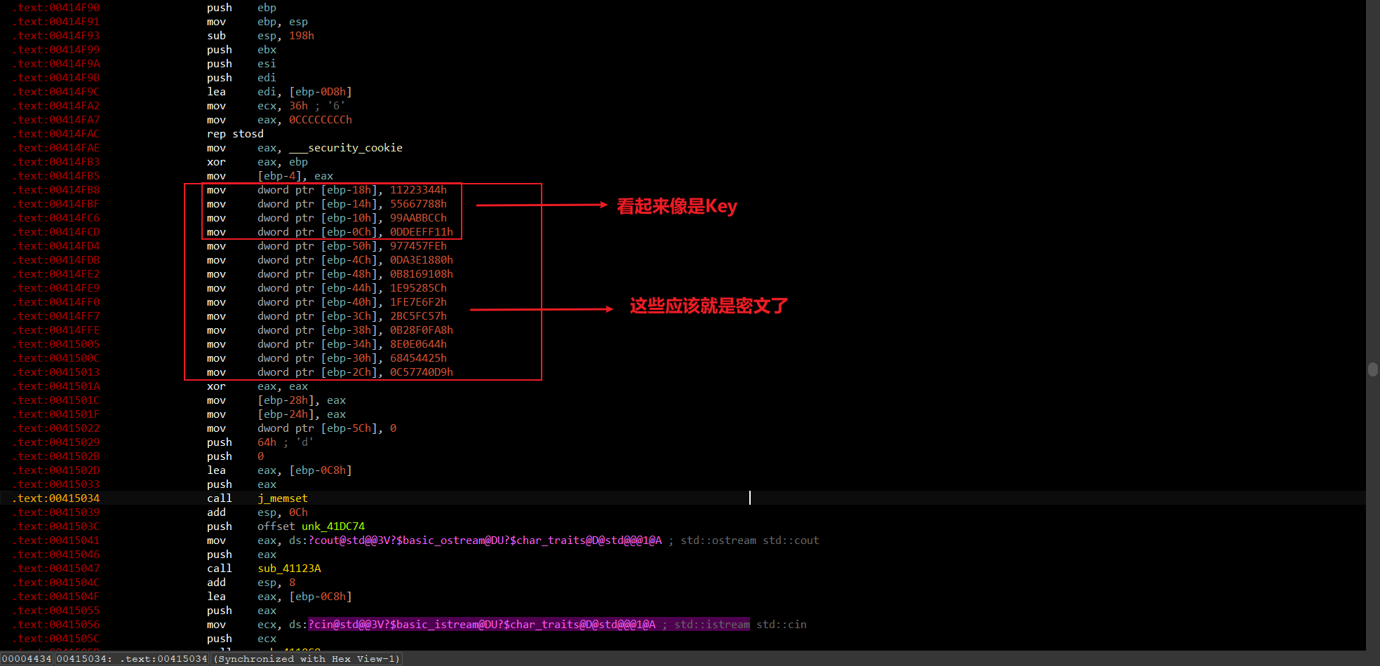The width and height of the screenshot is (1380, 666).
Task: Click the value 0C57740D9h
Action: click(x=422, y=372)
